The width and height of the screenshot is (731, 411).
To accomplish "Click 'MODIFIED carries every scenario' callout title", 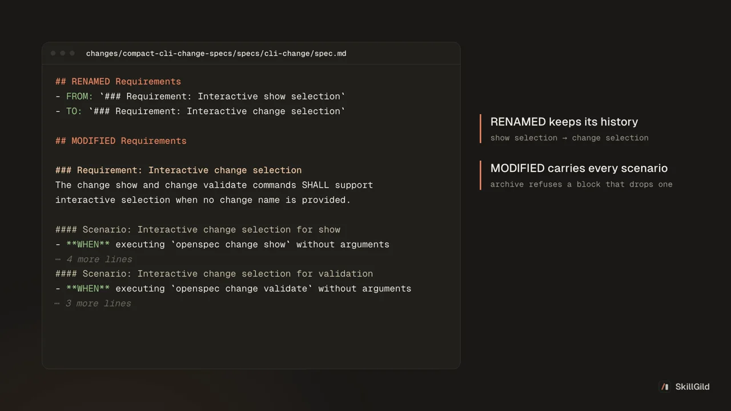I will point(579,168).
